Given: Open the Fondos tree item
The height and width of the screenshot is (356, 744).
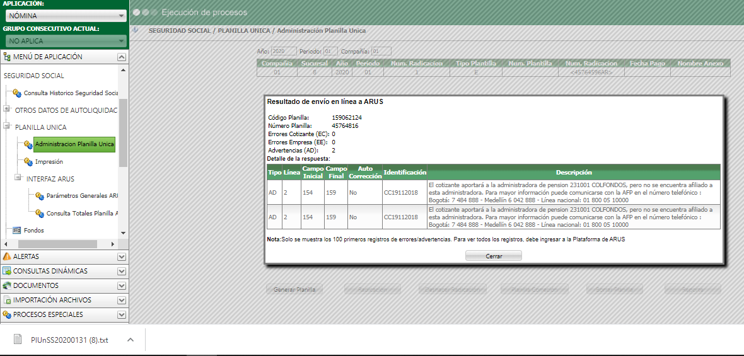Looking at the screenshot, I should tap(33, 231).
